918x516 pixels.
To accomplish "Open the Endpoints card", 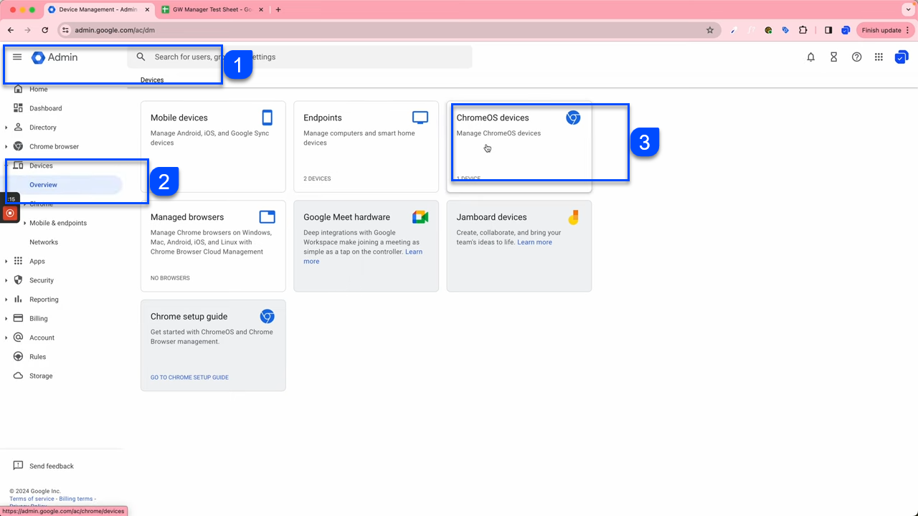I will coord(366,146).
